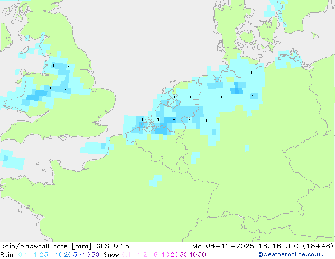Click the "Rain/Snowfall rate [mm]" title
Image resolution: width=335 pixels, height=259 pixels.
(x=46, y=246)
